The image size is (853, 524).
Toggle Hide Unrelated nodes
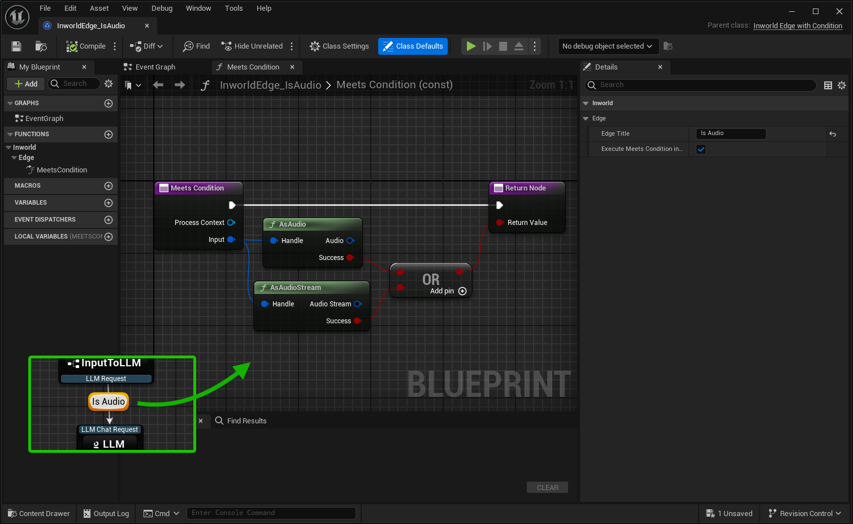click(x=252, y=46)
